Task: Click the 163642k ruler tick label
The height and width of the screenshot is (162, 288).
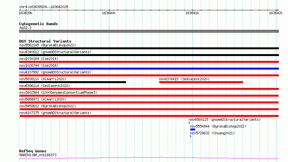Action: [276, 13]
